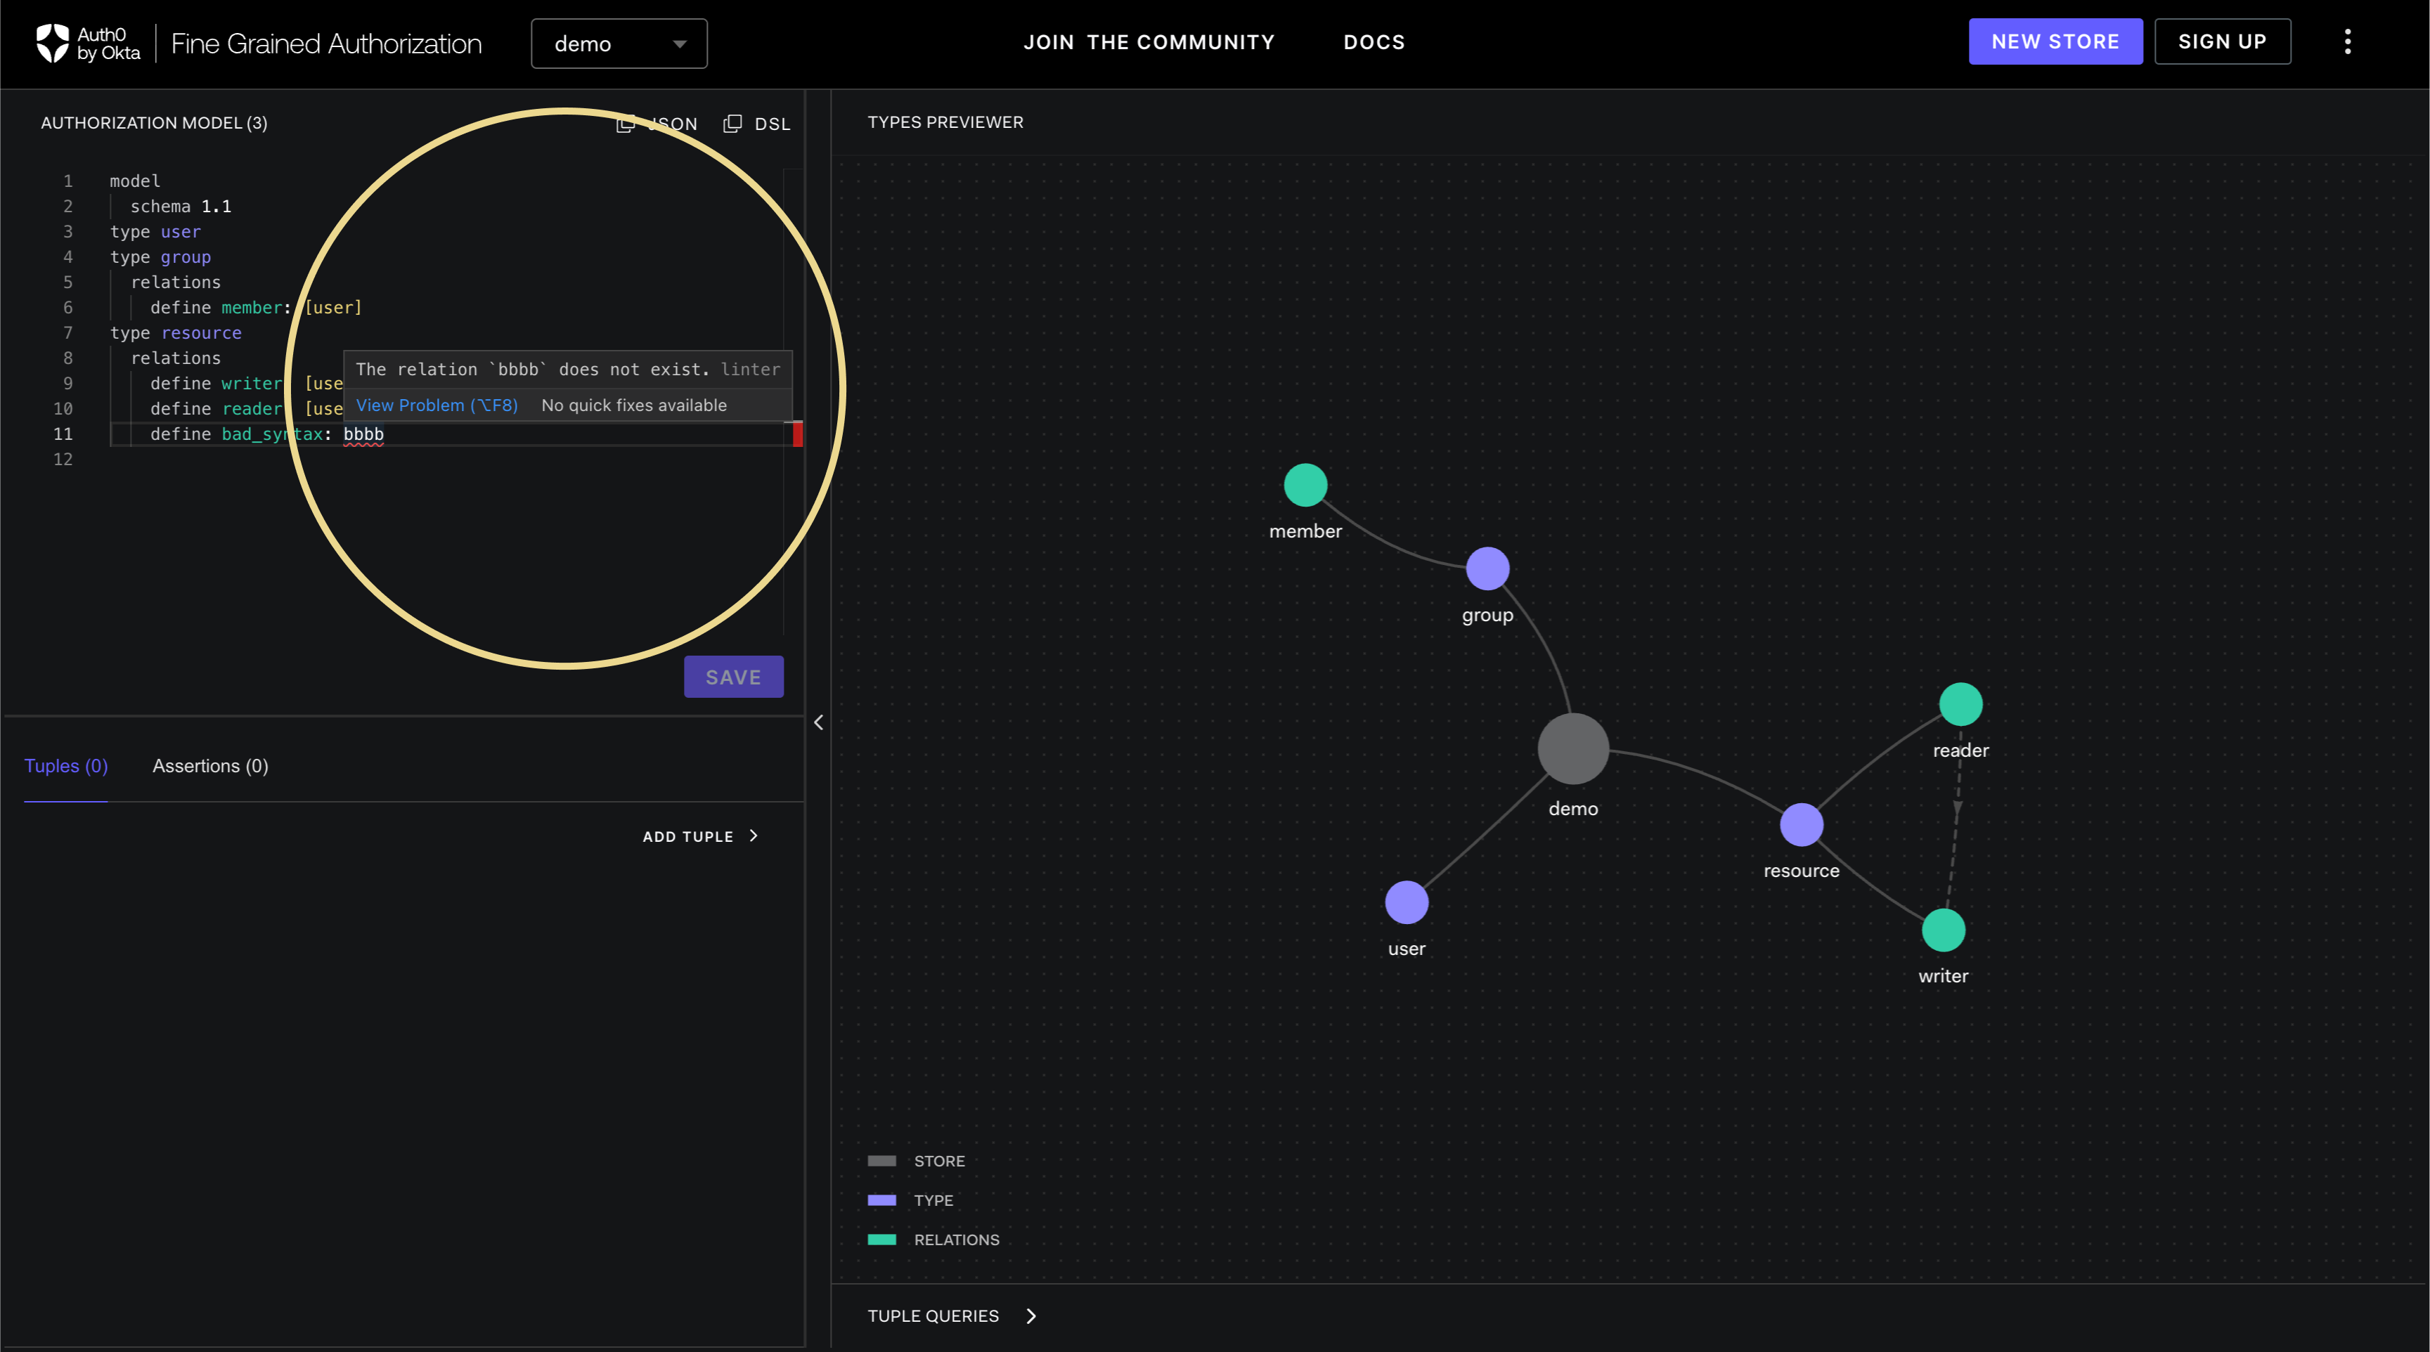
Task: Click the Sign Up button
Action: (2221, 41)
